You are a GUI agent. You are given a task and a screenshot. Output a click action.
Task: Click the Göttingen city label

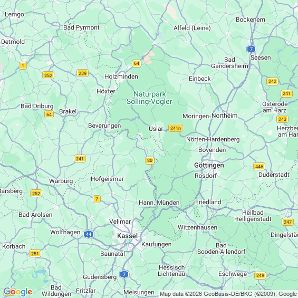point(209,165)
